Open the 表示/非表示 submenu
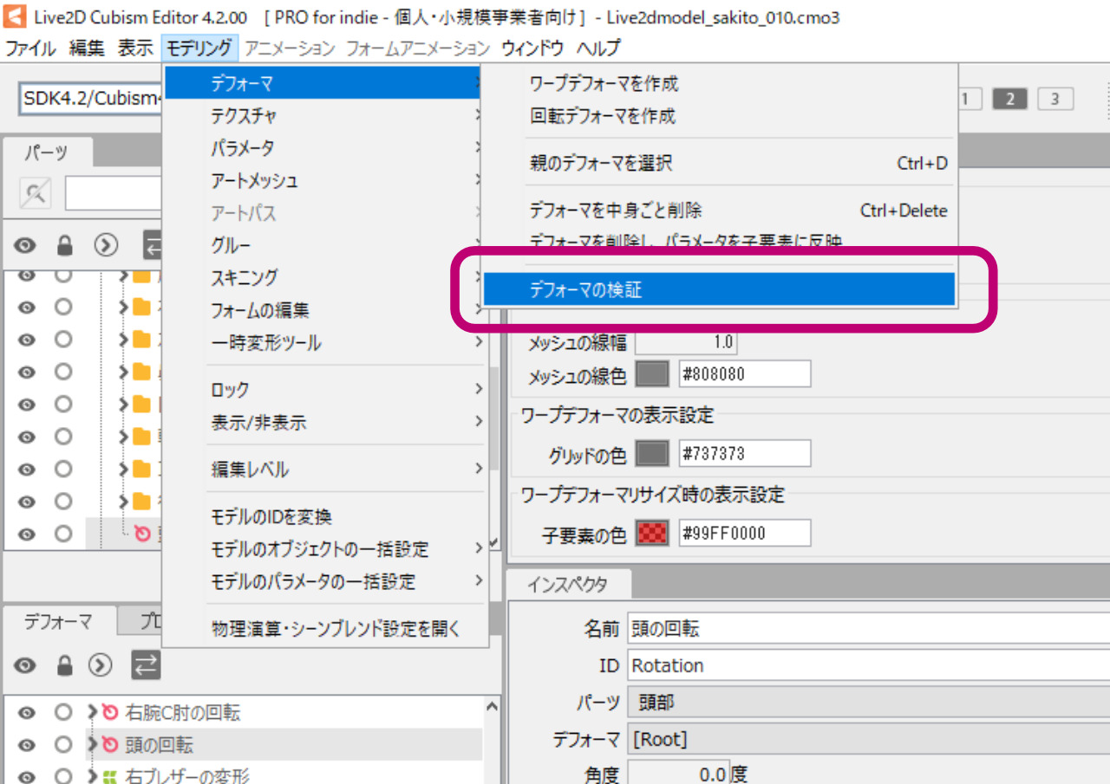 pyautogui.click(x=325, y=423)
